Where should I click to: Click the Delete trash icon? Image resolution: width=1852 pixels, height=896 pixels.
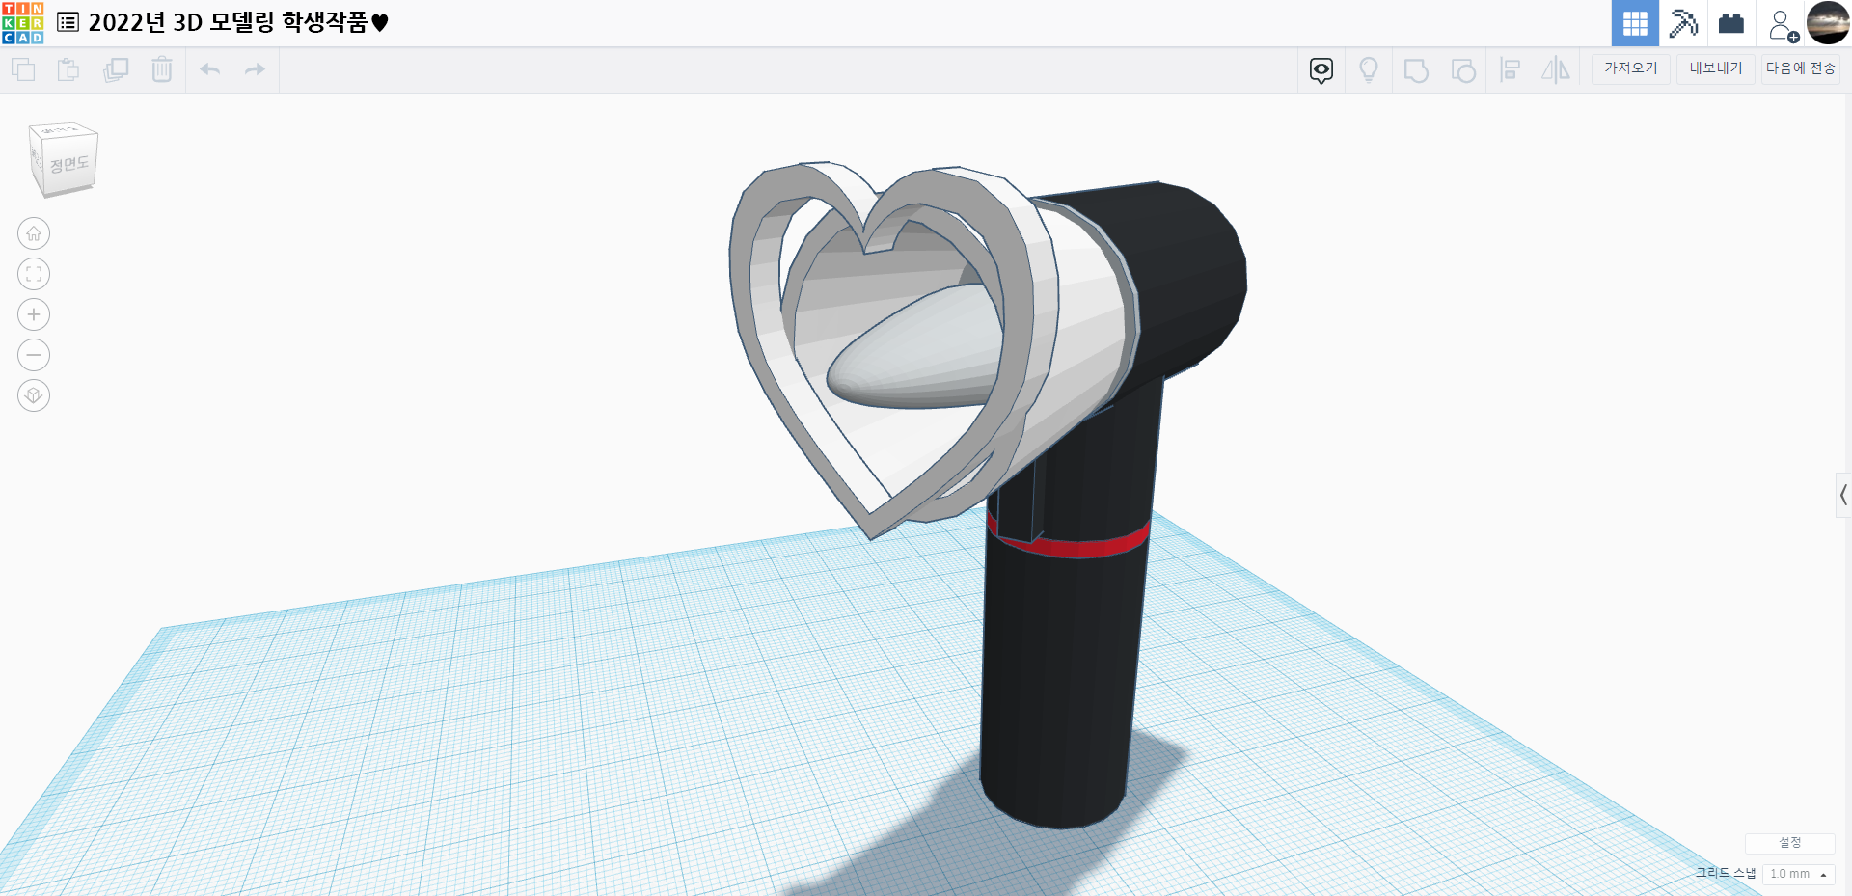[x=162, y=69]
